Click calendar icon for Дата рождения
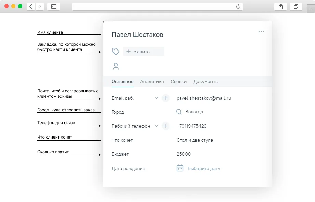The height and width of the screenshot is (202, 315). [180, 168]
